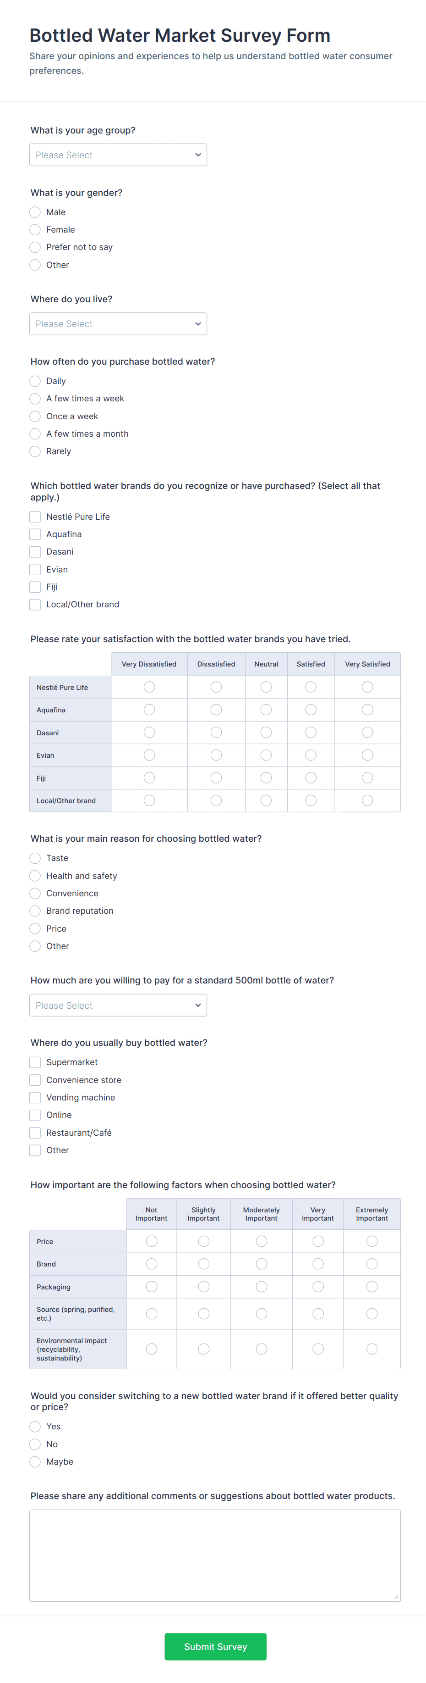Screen dimensions: 426x1683
Task: Check the Local/Other brand checkbox
Action: click(x=35, y=605)
